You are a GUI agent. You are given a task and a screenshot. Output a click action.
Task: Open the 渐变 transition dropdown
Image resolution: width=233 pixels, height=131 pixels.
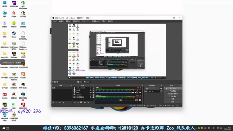(152, 88)
